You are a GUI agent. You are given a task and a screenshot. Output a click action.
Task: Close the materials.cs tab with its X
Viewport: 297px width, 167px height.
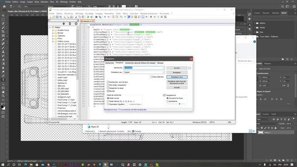[x=93, y=21]
